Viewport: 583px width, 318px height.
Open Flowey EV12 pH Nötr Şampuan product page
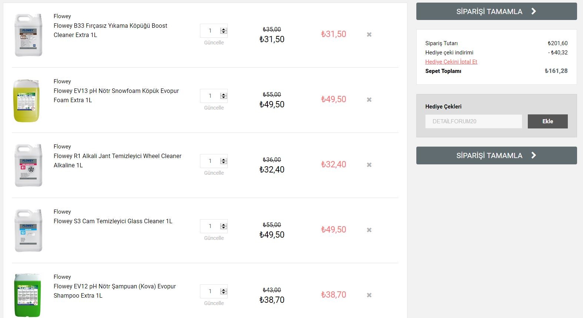115,291
